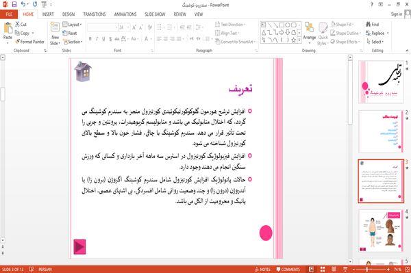Open the SLIDE SHOW tab
The width and height of the screenshot is (411, 273).
pyautogui.click(x=155, y=14)
